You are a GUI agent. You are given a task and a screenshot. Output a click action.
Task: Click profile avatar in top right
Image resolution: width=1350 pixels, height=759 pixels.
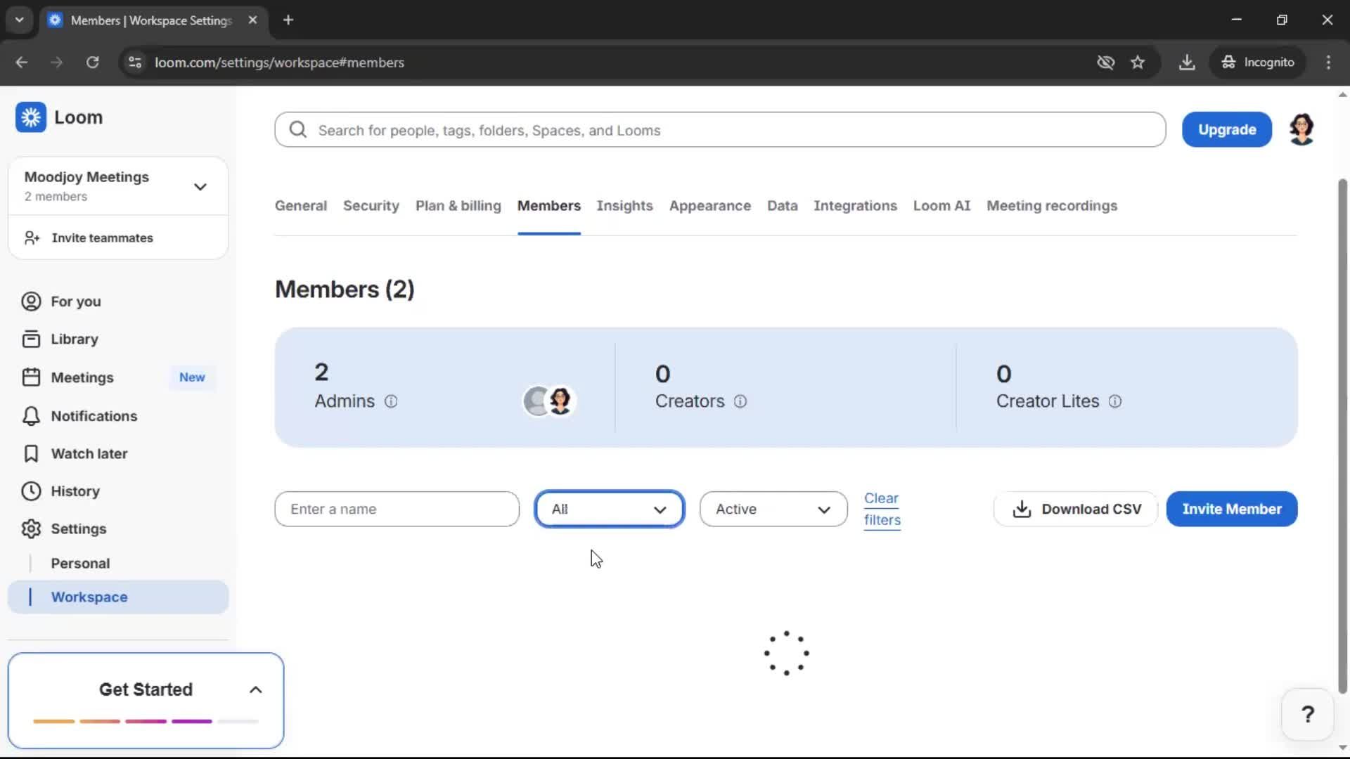1301,130
